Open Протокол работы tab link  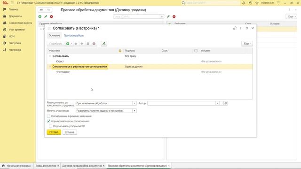[x=74, y=36]
